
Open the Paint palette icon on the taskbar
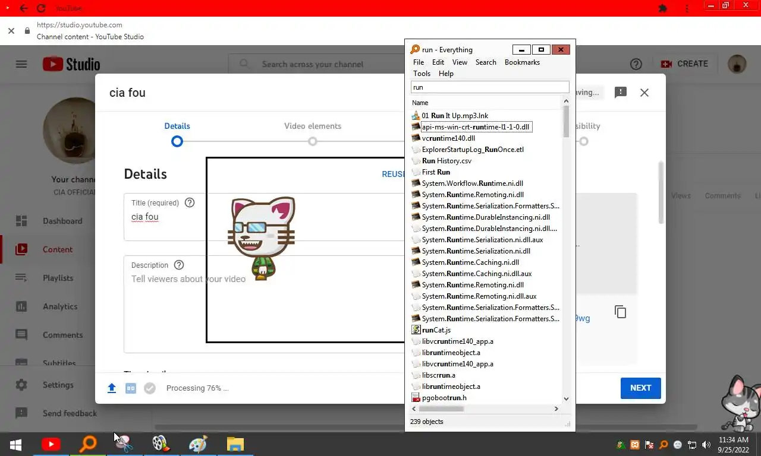[198, 444]
